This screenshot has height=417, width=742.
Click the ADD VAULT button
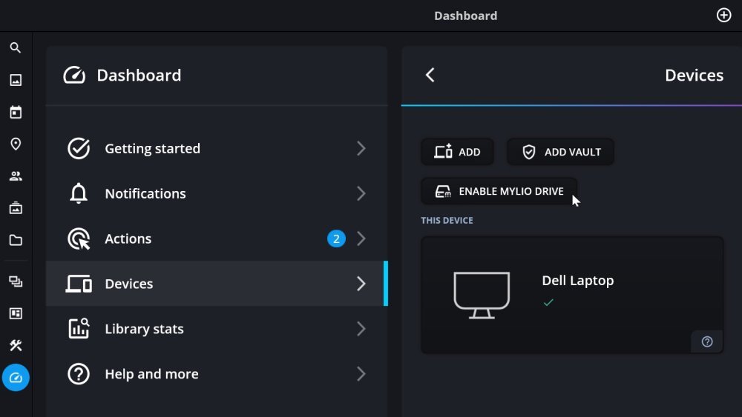(560, 152)
